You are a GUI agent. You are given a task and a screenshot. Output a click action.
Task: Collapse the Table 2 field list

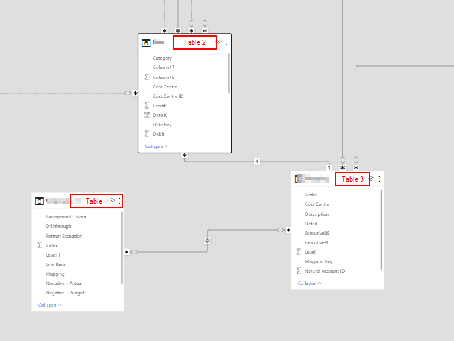pos(157,146)
